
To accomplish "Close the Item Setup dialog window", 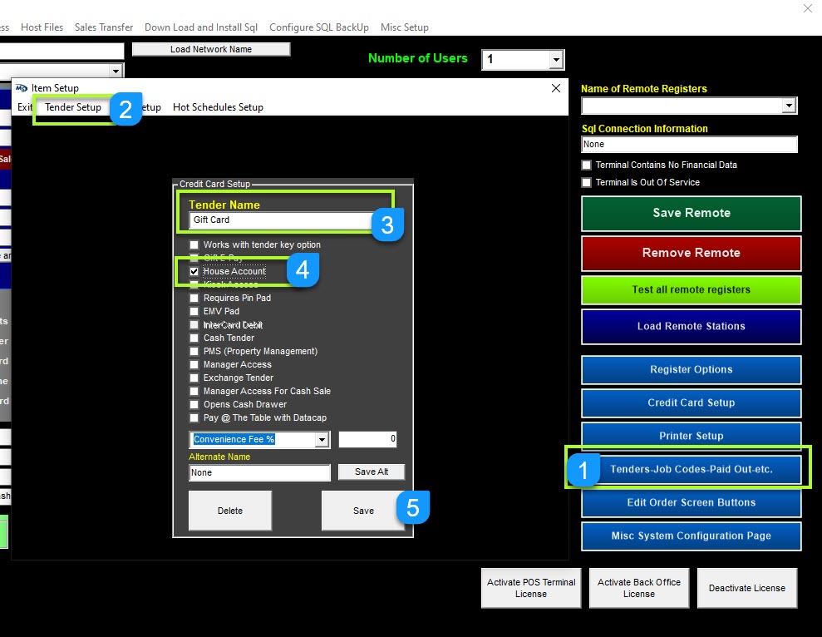I will pos(556,88).
